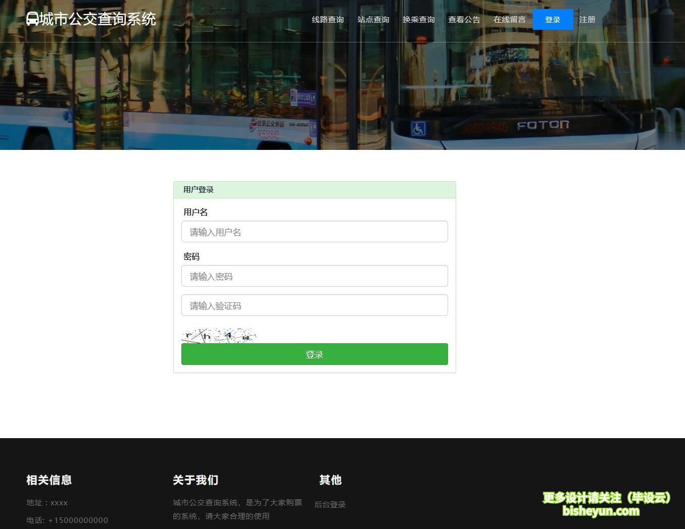
Task: Go to 站点查询 in navigation
Action: (373, 20)
